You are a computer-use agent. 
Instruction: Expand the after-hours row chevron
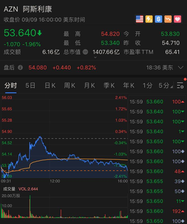[181, 67]
